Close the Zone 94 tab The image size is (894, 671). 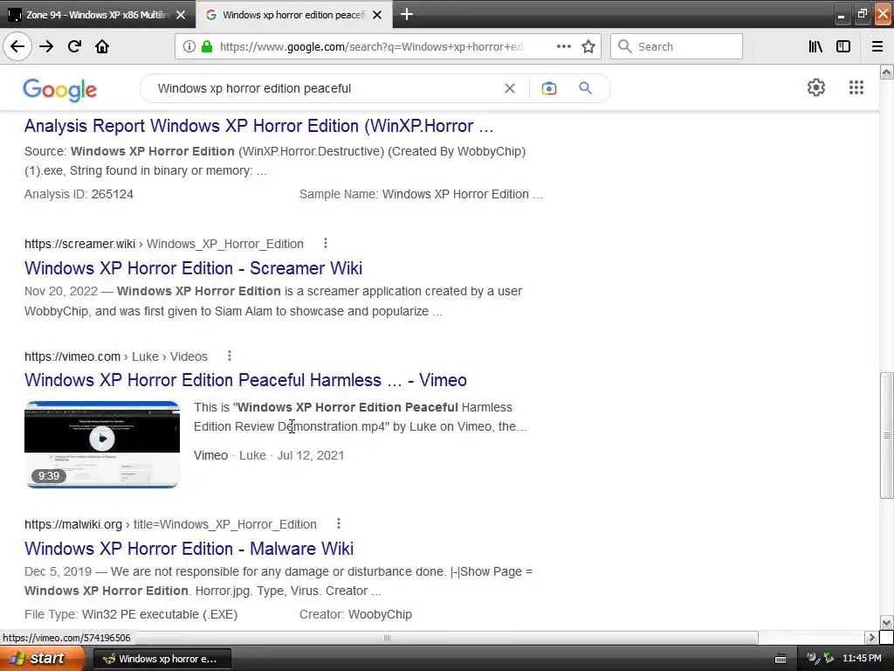(181, 15)
